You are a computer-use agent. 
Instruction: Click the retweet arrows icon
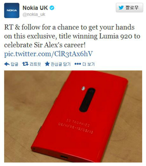click(25, 64)
